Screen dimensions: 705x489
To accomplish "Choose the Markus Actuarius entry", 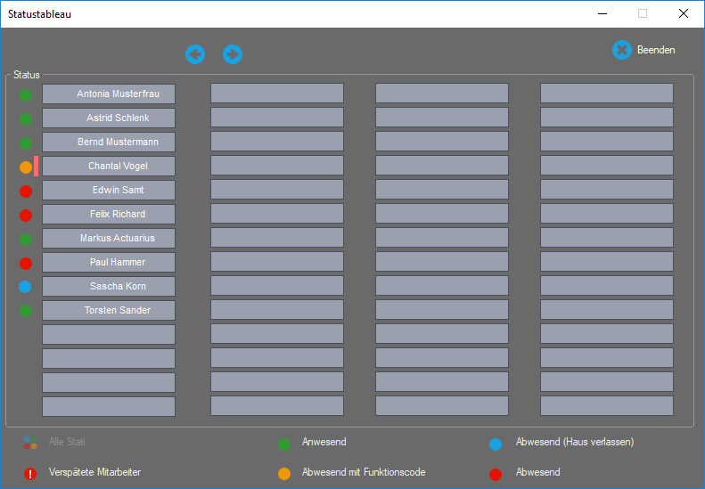I will [109, 238].
